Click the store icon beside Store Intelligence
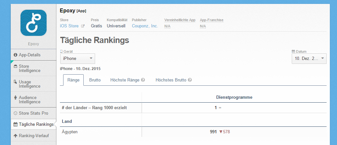Viewport: 337px width, 145px height. [16, 66]
